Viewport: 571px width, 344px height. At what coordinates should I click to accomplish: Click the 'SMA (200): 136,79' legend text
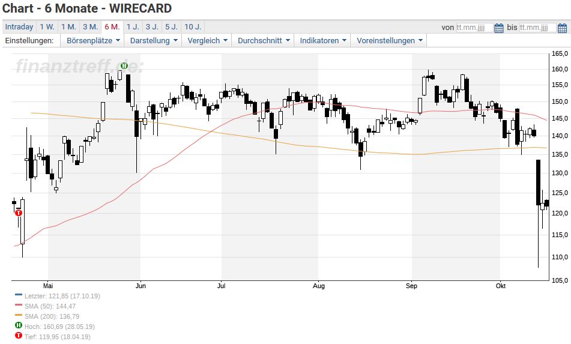pyautogui.click(x=52, y=316)
